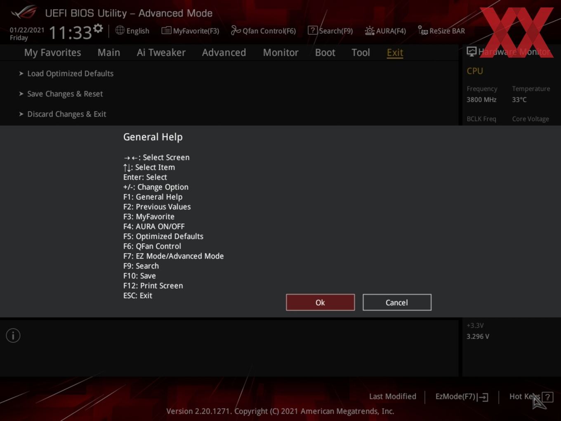Viewport: 561px width, 421px height.
Task: Click the globe language icon
Action: 120,30
